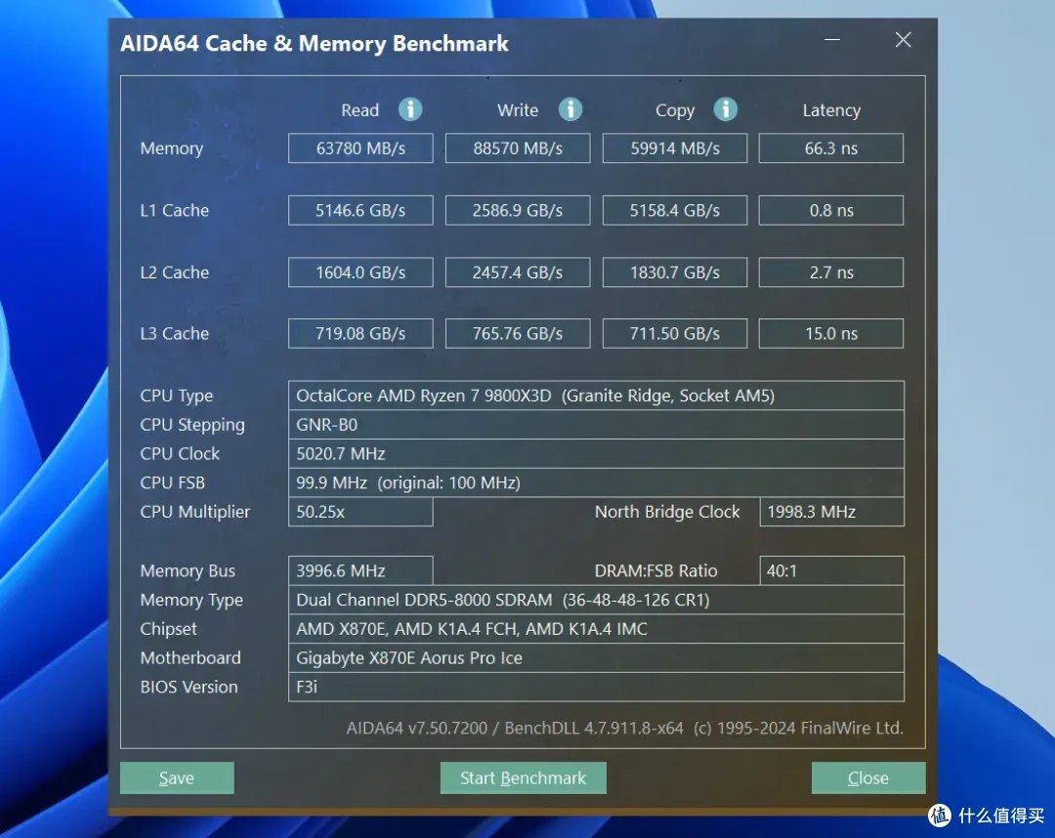Select the Memory latency 66.3 ns
1055x838 pixels.
pos(831,147)
